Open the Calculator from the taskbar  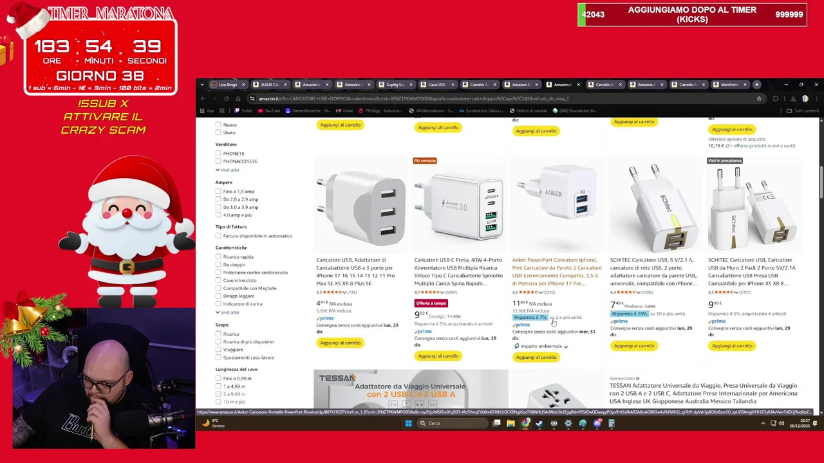(x=612, y=423)
